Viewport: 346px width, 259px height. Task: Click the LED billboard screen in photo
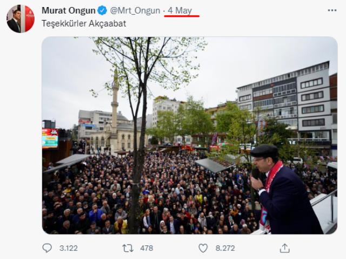(x=50, y=138)
